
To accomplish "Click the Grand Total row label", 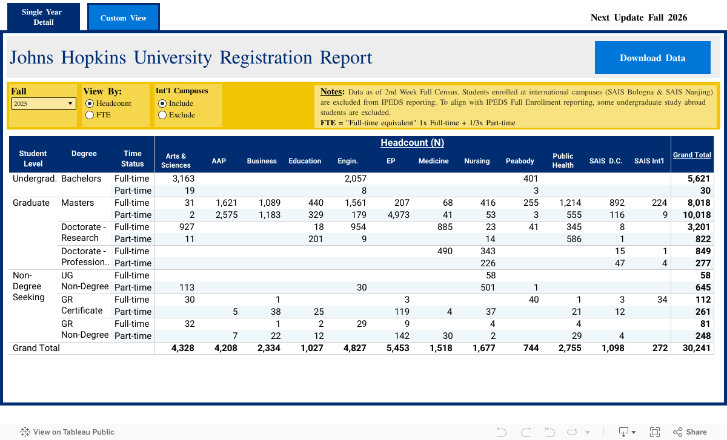I will (x=36, y=348).
